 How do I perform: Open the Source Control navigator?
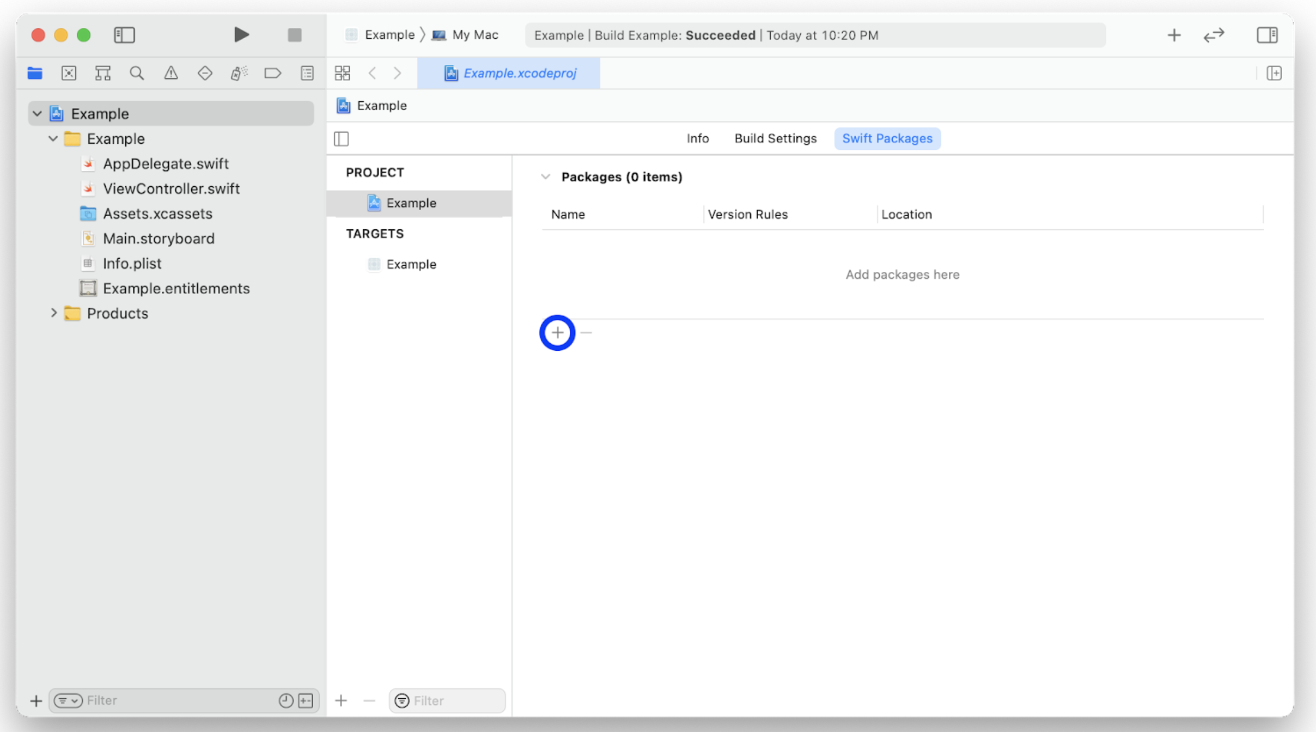pyautogui.click(x=69, y=73)
